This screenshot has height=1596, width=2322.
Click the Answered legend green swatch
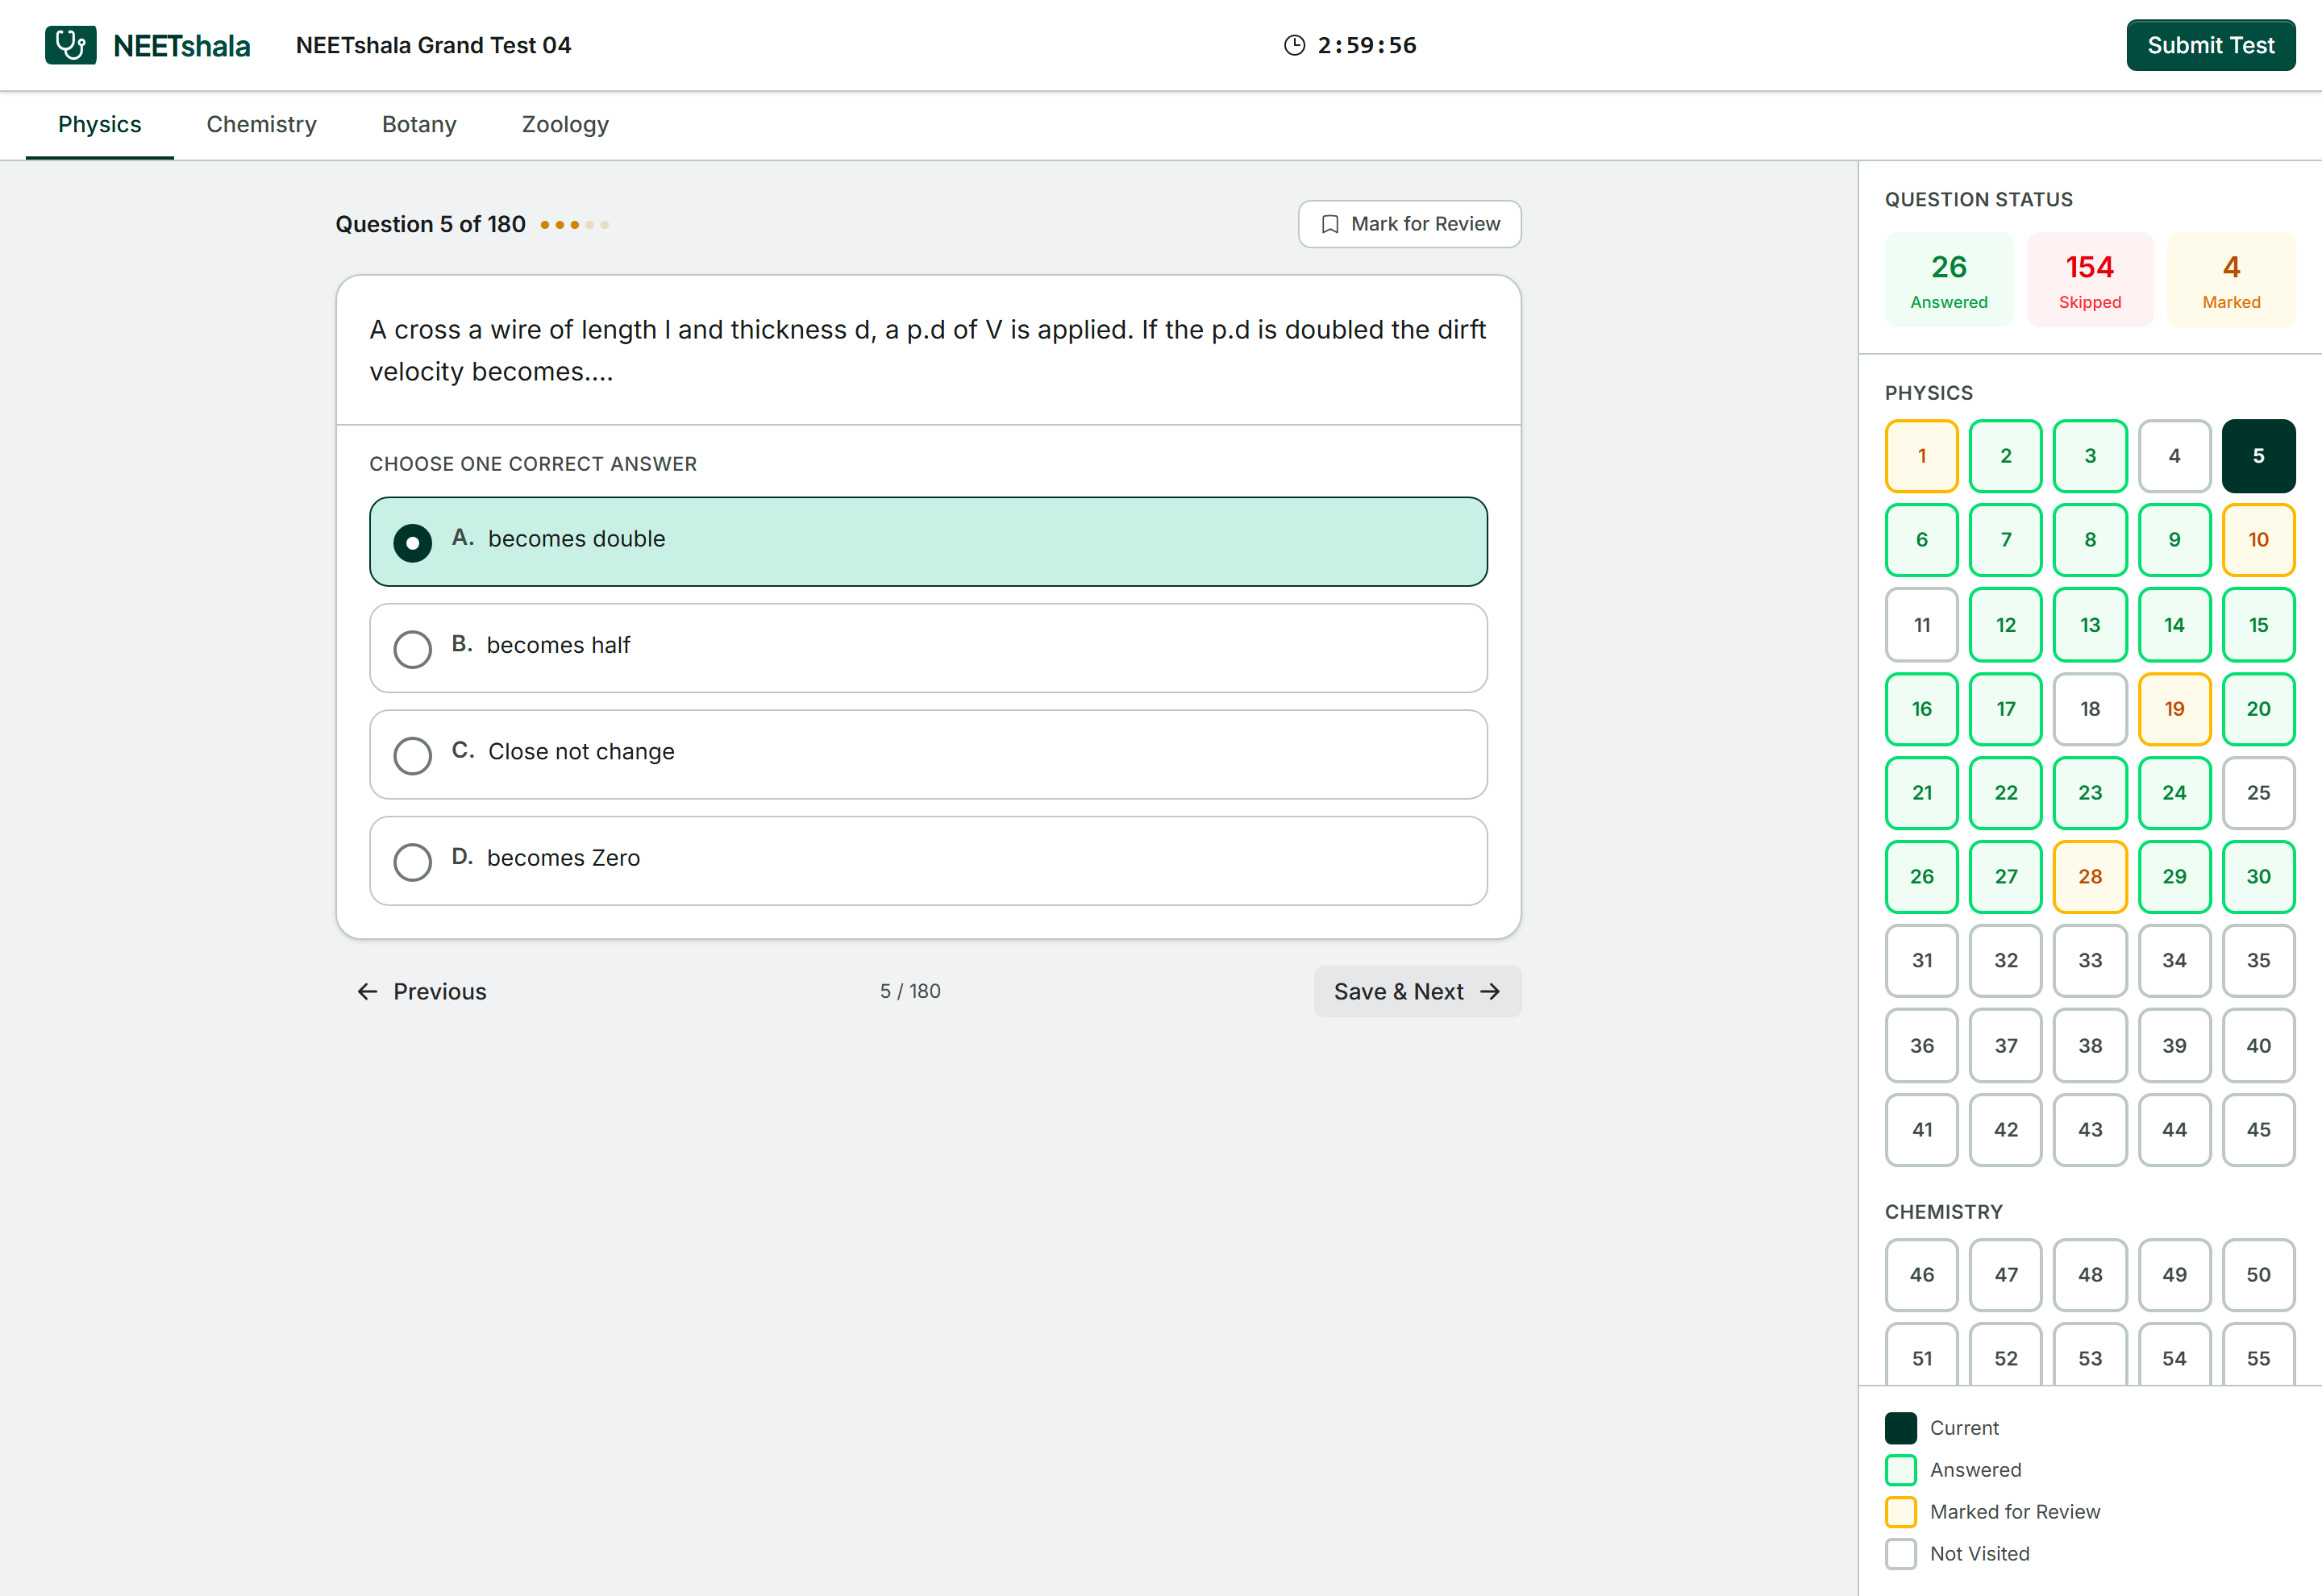[x=1901, y=1470]
